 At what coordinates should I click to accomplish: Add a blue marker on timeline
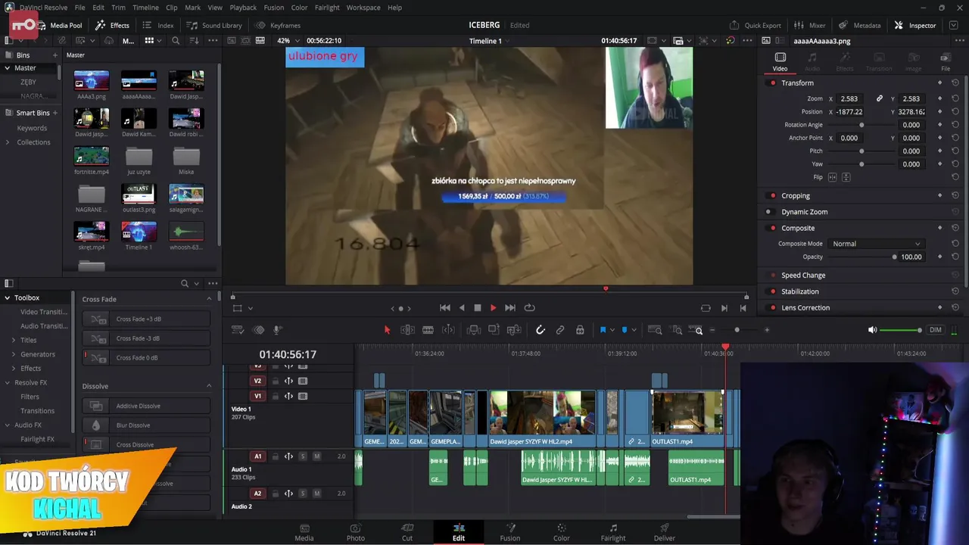click(x=625, y=330)
